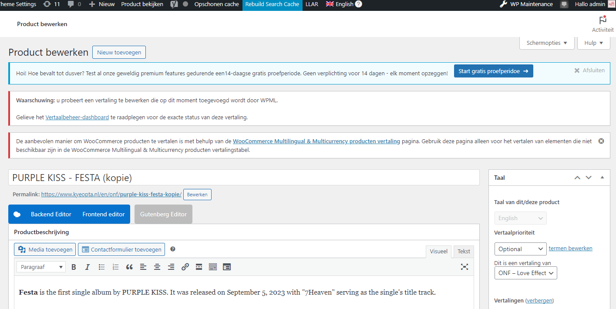Move the Taal panel down
616x309 pixels.
tap(589, 178)
